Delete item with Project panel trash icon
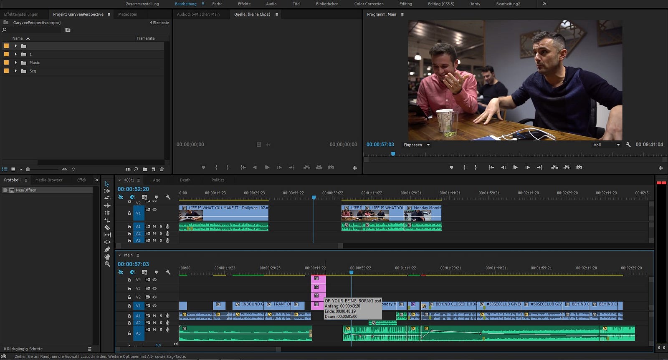 pyautogui.click(x=162, y=169)
